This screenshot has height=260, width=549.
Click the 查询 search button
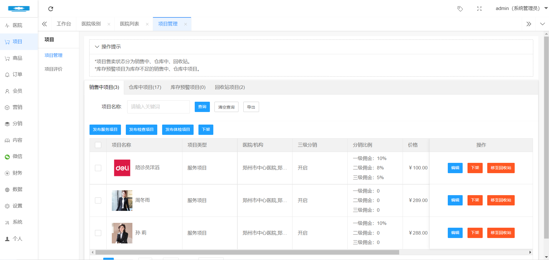pos(202,107)
